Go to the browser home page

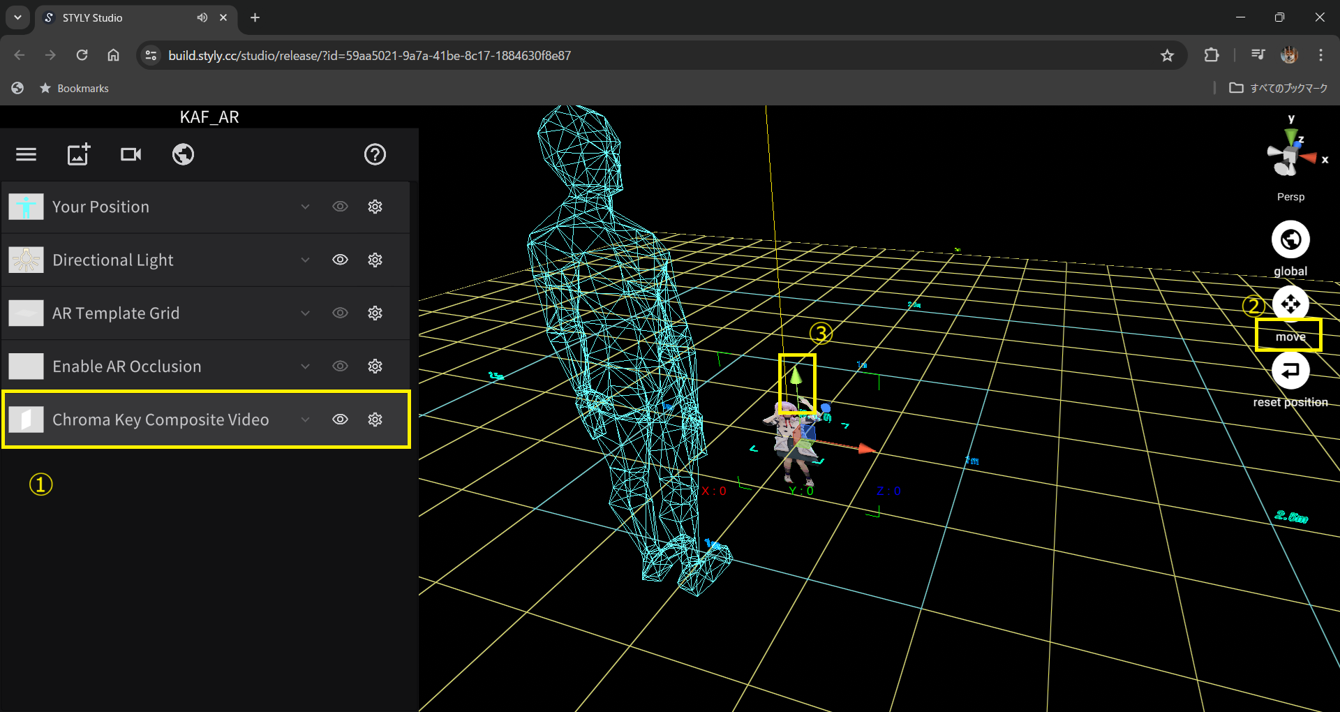pos(113,55)
